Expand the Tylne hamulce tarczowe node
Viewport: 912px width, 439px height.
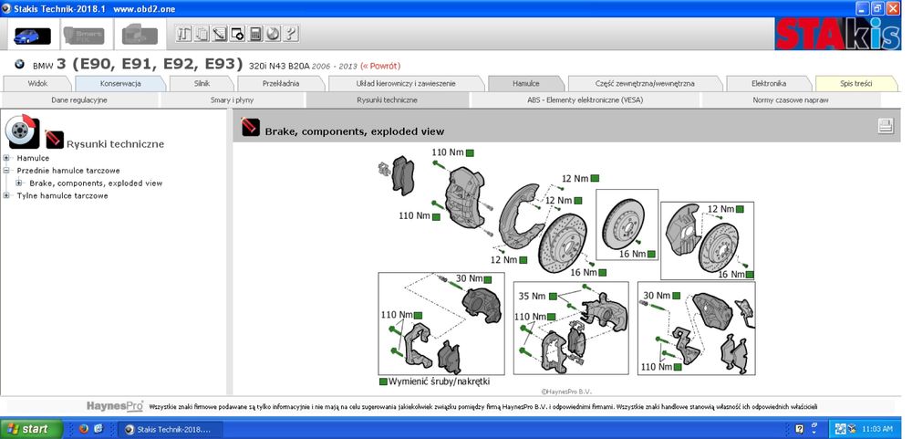pyautogui.click(x=6, y=195)
